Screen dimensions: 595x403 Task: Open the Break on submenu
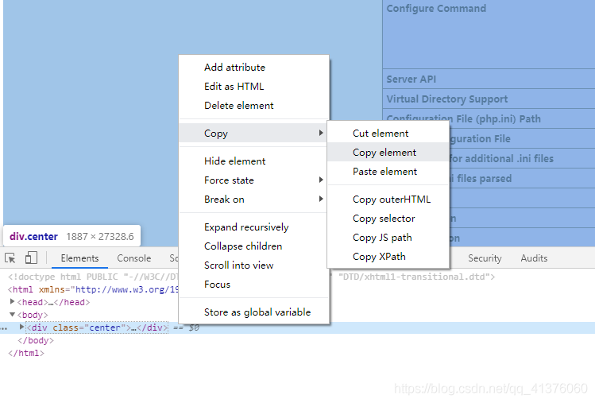[253, 199]
